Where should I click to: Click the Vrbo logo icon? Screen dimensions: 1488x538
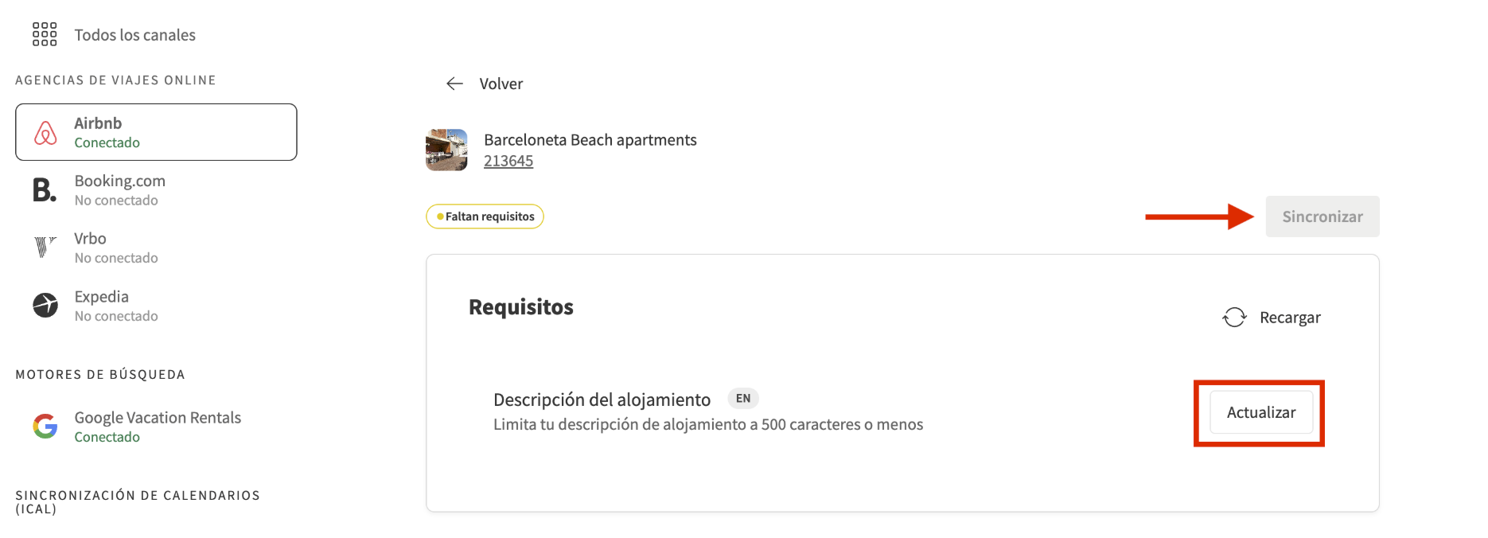point(45,248)
